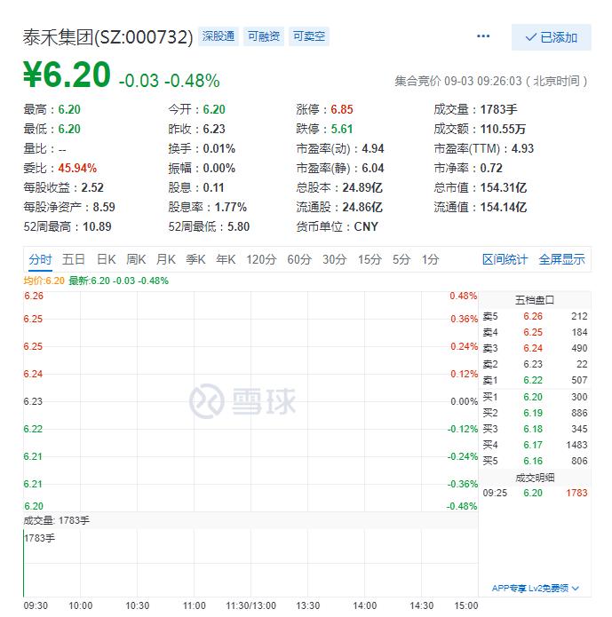The image size is (612, 617).
Task: Click the 股息率 value 1.77%
Action: coord(231,208)
